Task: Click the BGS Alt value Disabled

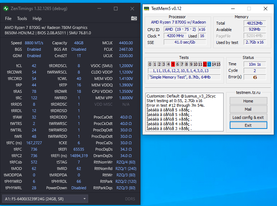Action: (x=78, y=49)
